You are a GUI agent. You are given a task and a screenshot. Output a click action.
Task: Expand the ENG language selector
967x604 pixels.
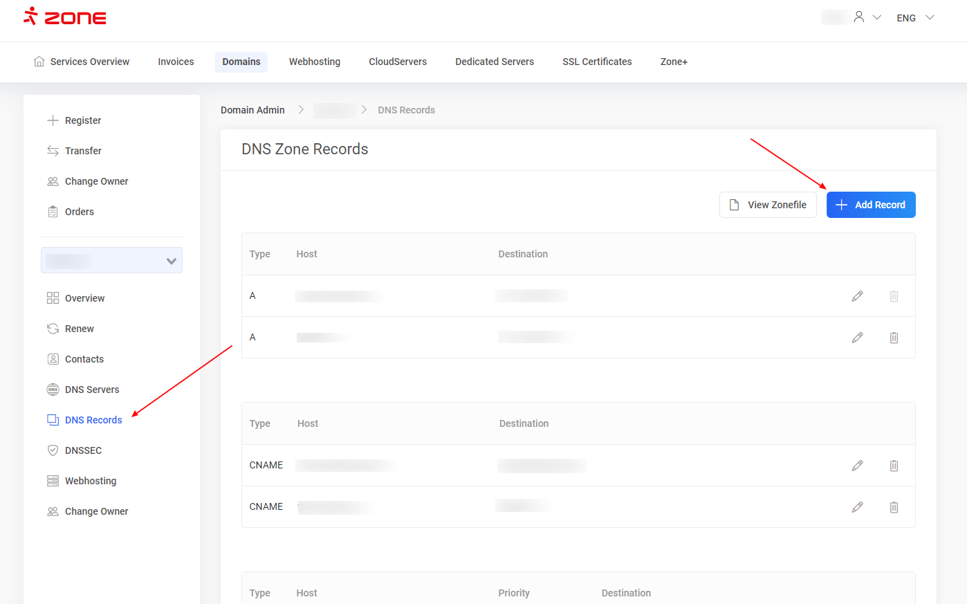click(x=915, y=18)
